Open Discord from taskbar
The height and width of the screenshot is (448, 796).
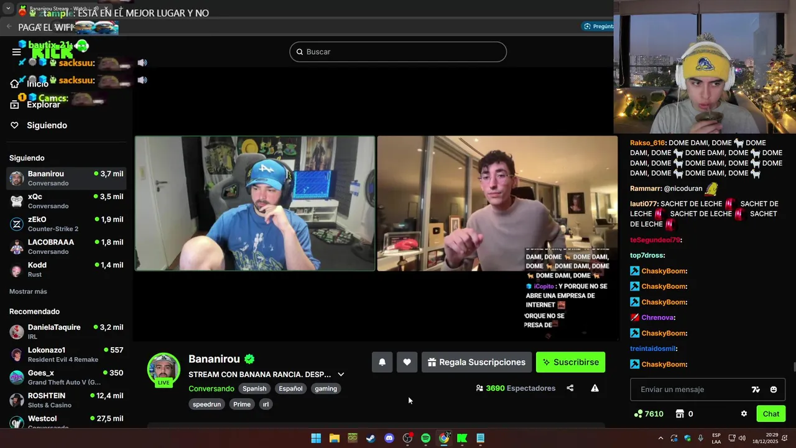(389, 438)
